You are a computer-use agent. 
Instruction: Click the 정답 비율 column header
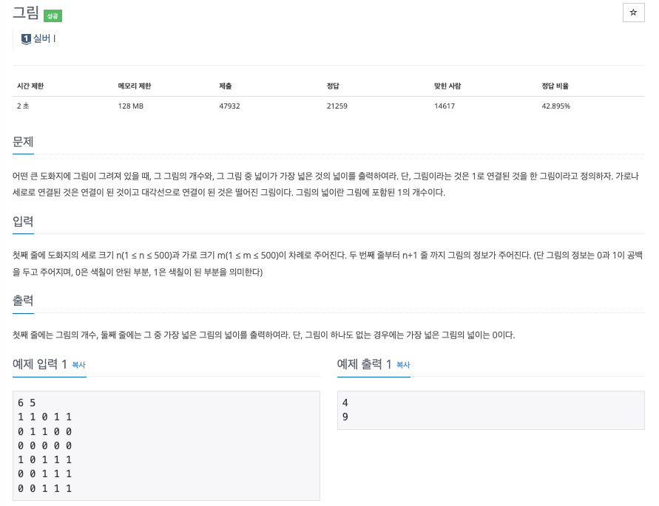(555, 86)
